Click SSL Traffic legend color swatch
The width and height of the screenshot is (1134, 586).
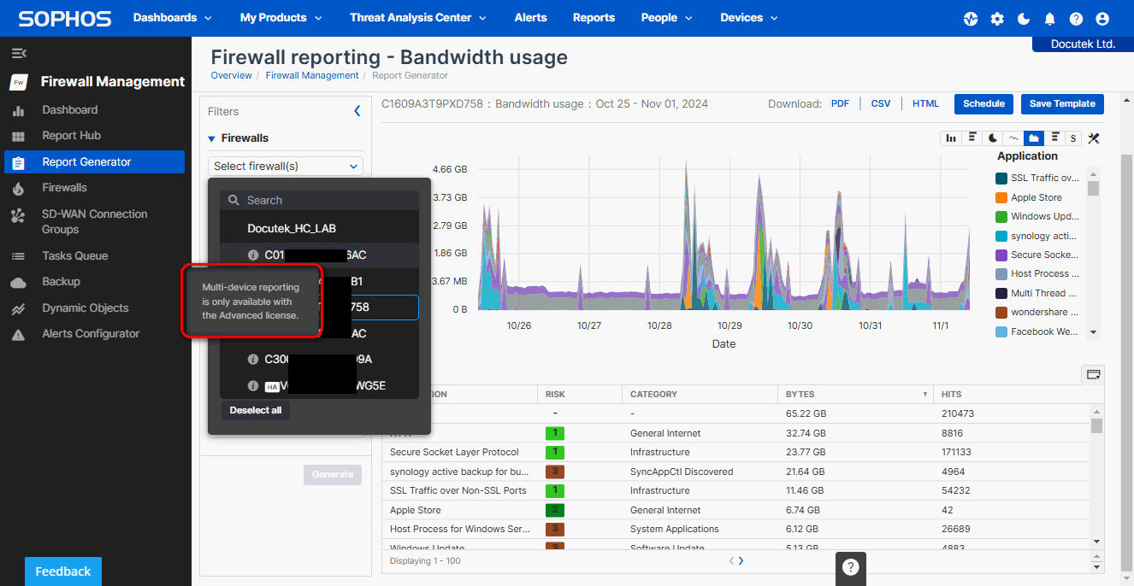[x=1001, y=179]
